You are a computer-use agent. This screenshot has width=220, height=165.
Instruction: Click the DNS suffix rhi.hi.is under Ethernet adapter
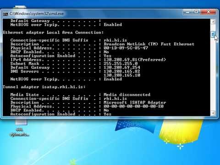click(x=115, y=40)
